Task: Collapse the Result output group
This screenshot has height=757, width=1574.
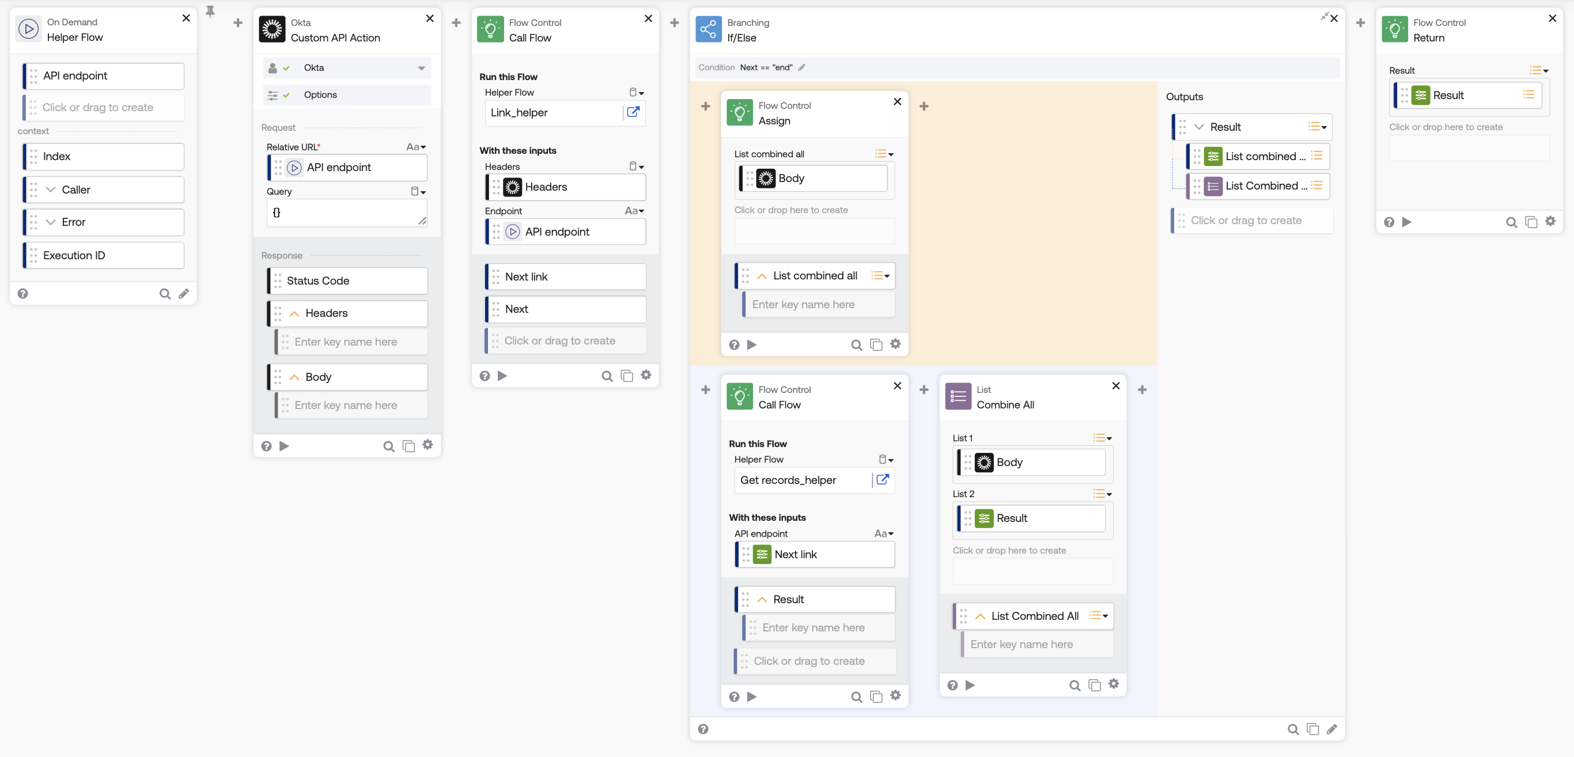Action: click(1199, 127)
